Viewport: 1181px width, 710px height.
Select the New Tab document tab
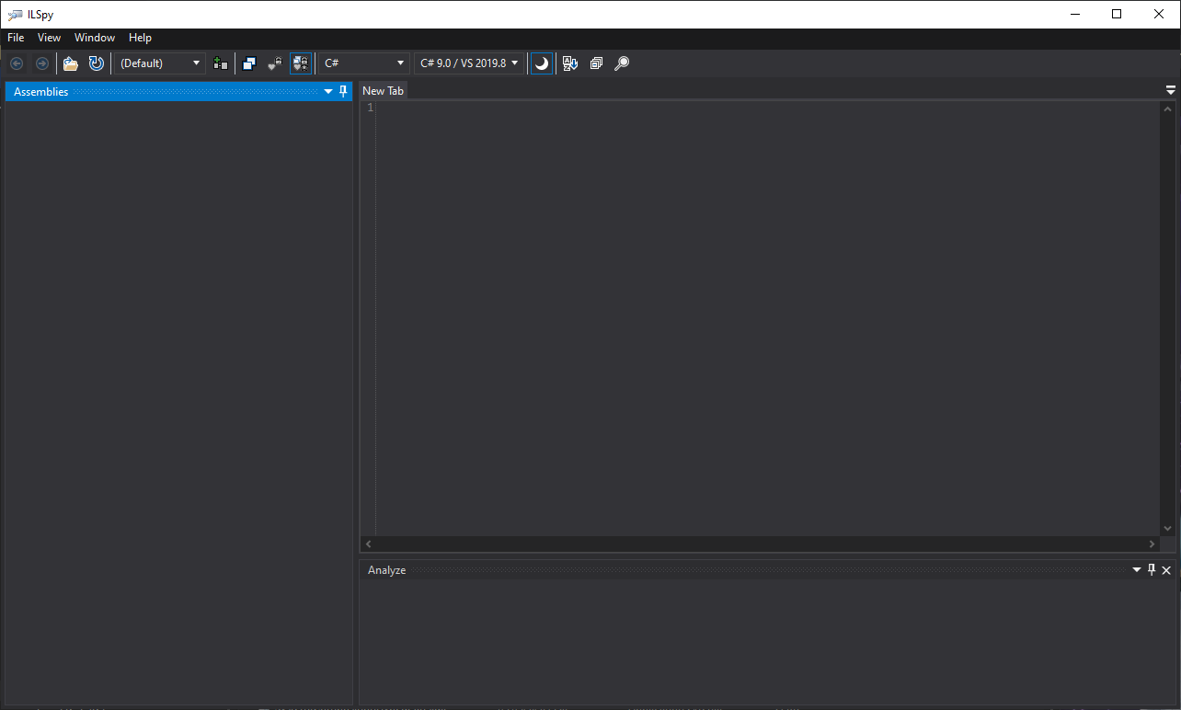383,91
